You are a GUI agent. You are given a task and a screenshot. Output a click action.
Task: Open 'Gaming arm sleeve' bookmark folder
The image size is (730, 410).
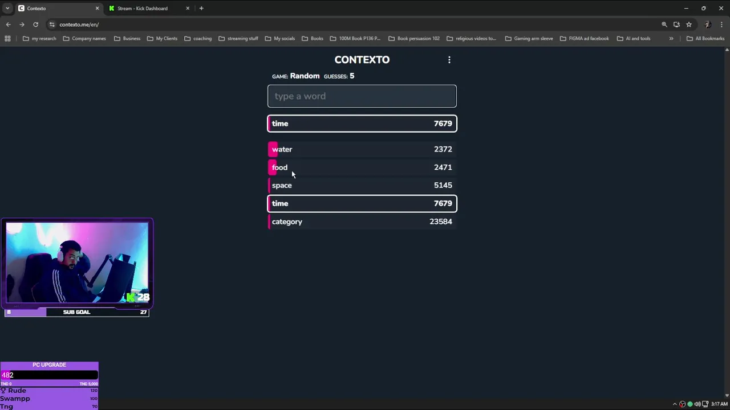(529, 39)
